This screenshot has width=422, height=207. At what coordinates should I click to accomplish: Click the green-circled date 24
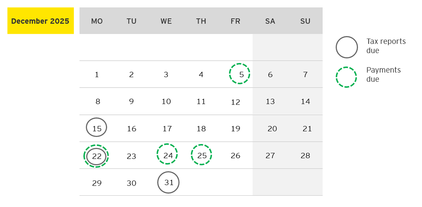167,155
